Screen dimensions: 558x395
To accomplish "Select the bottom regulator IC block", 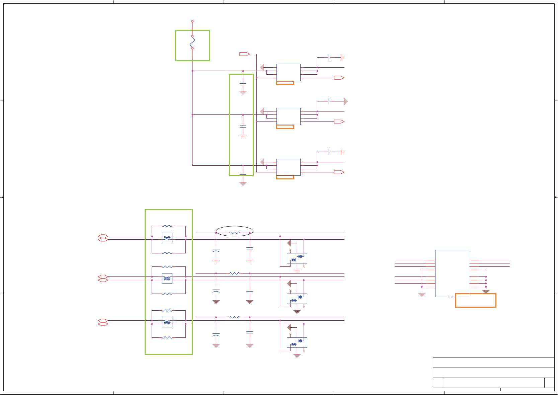I will click(x=289, y=167).
